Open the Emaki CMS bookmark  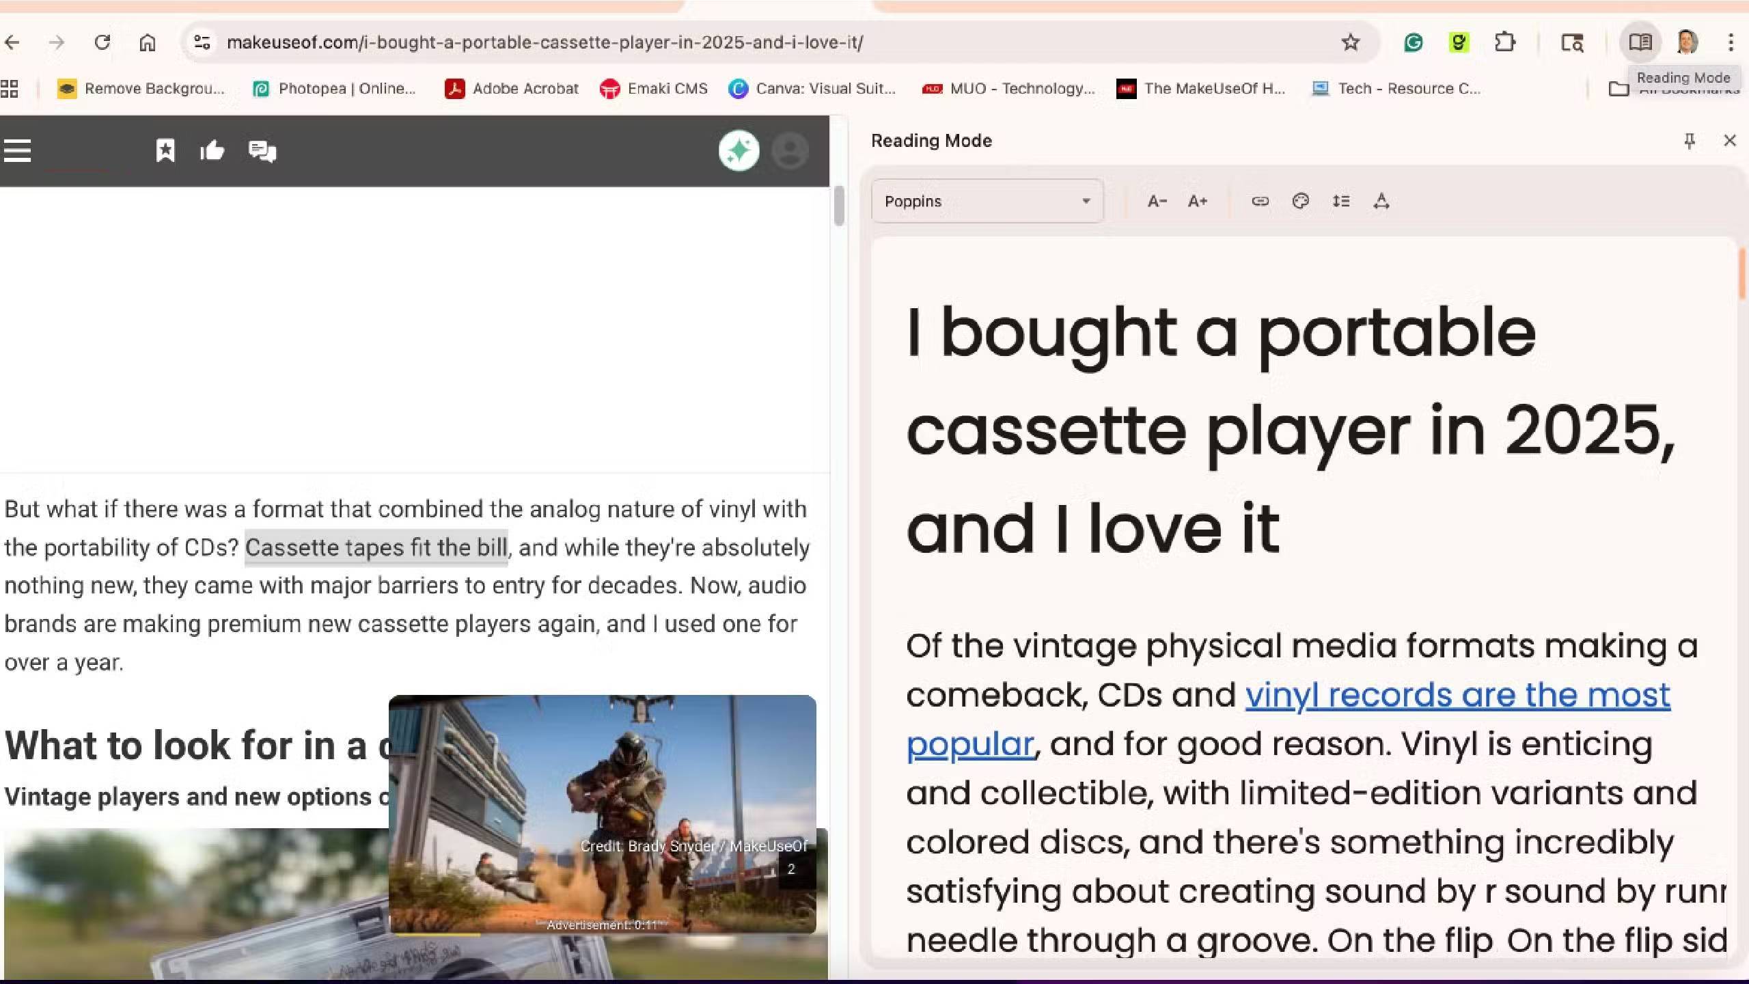click(654, 89)
